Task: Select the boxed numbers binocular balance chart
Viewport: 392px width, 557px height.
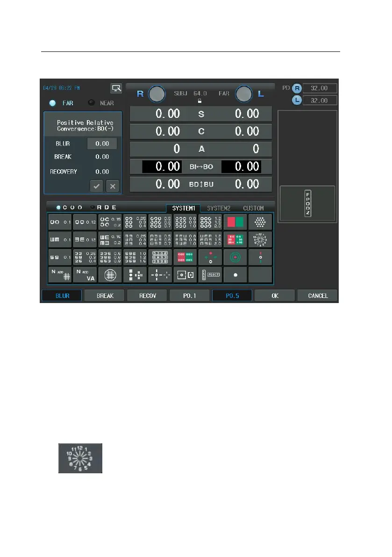Action: coord(160,257)
